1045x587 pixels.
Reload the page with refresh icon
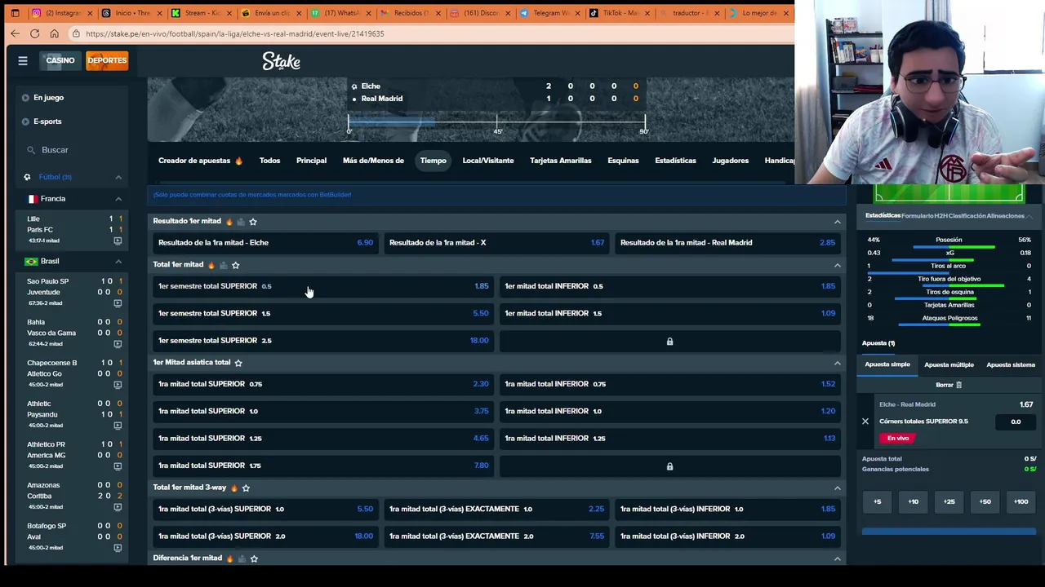[x=34, y=33]
